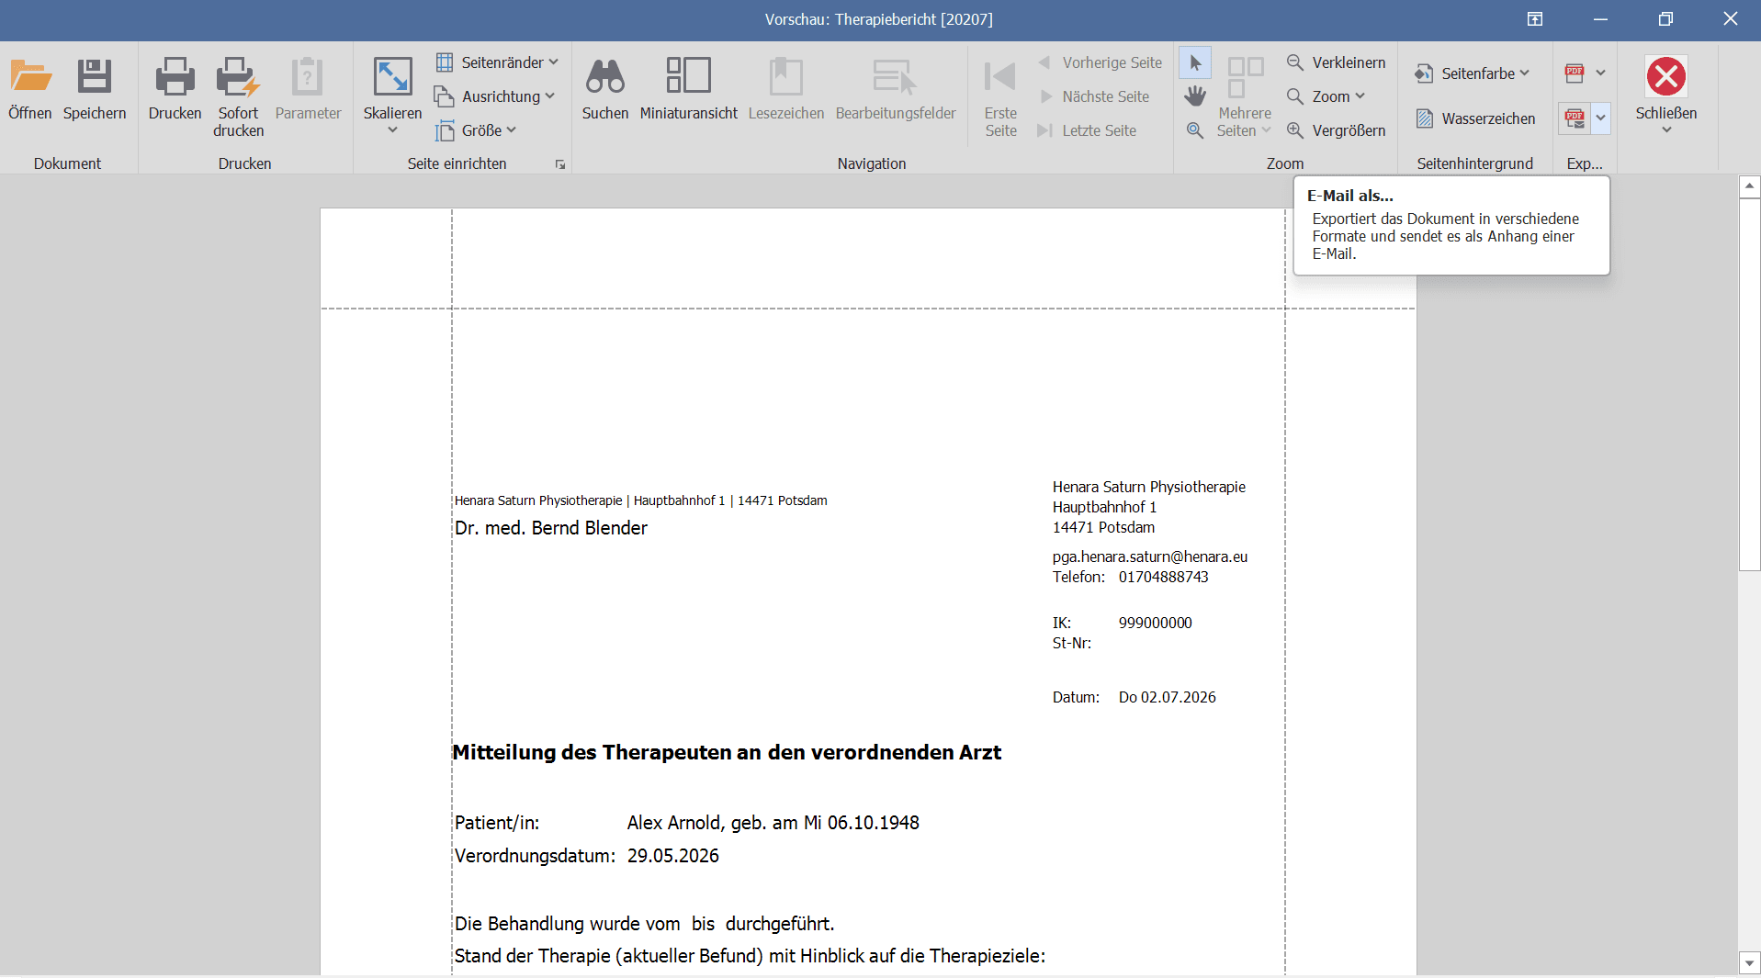This screenshot has width=1761, height=978.
Task: Activate the hand pan tool
Action: point(1195,96)
